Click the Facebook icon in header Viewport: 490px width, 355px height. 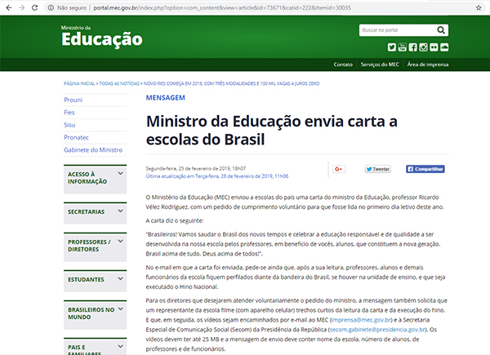click(413, 47)
